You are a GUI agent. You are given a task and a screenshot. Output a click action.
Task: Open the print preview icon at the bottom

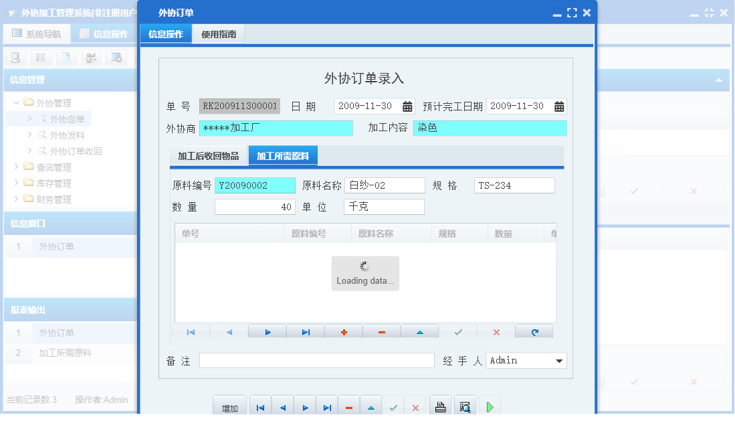pyautogui.click(x=464, y=405)
